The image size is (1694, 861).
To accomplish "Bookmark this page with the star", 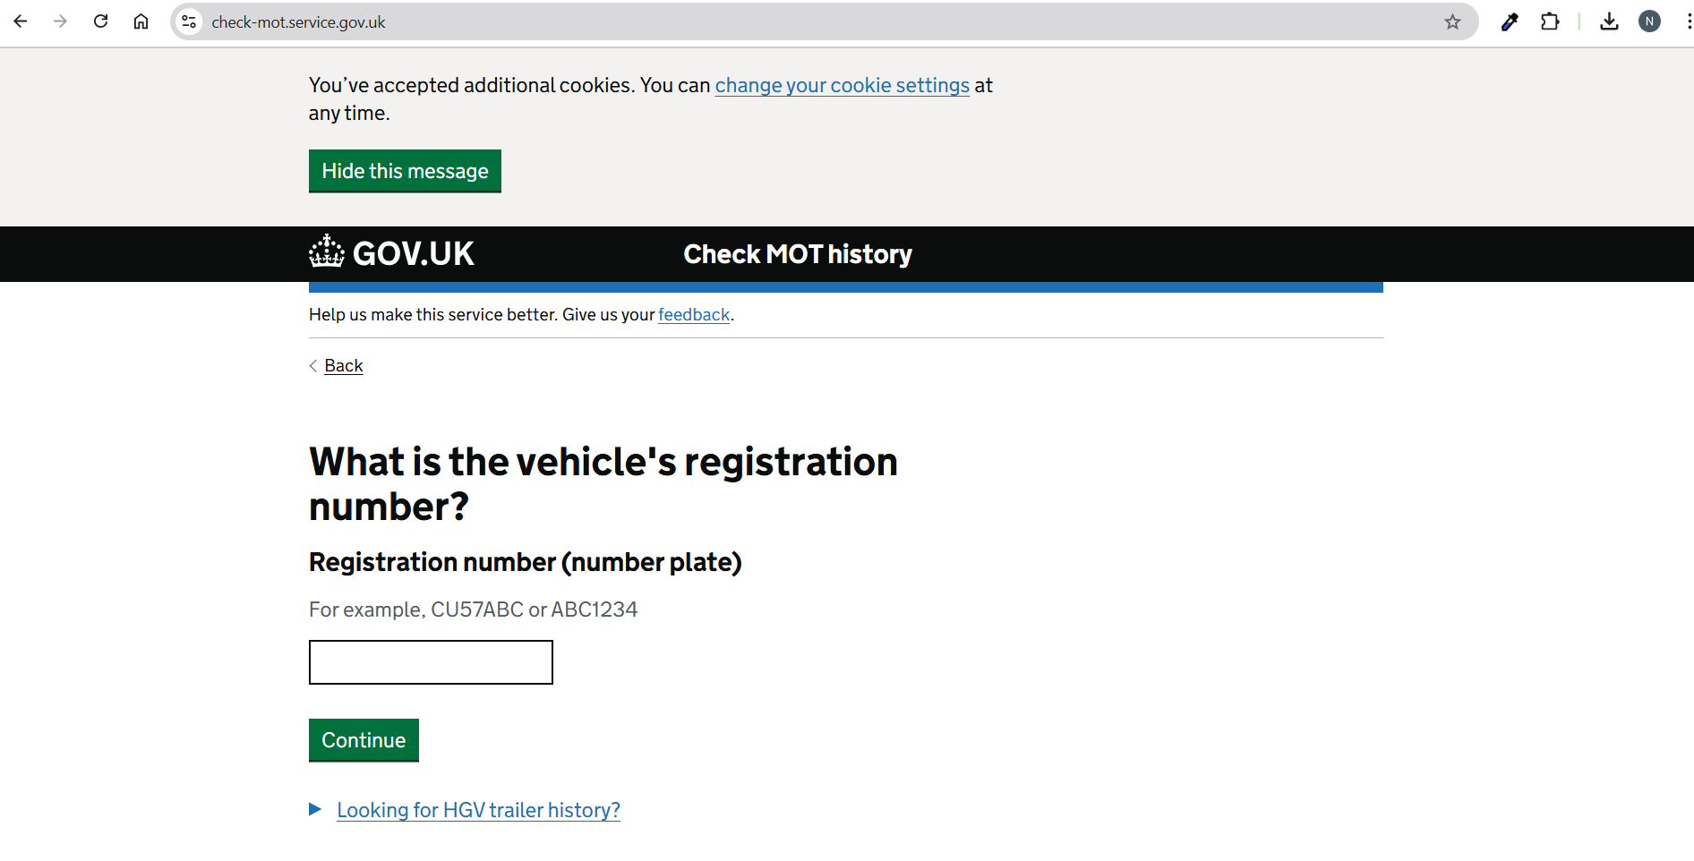I will (x=1452, y=22).
